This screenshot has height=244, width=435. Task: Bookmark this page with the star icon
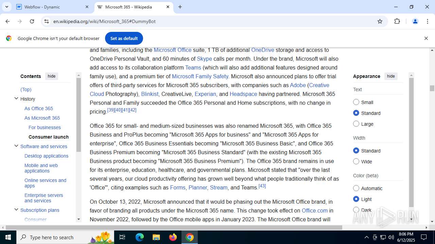coord(380,21)
